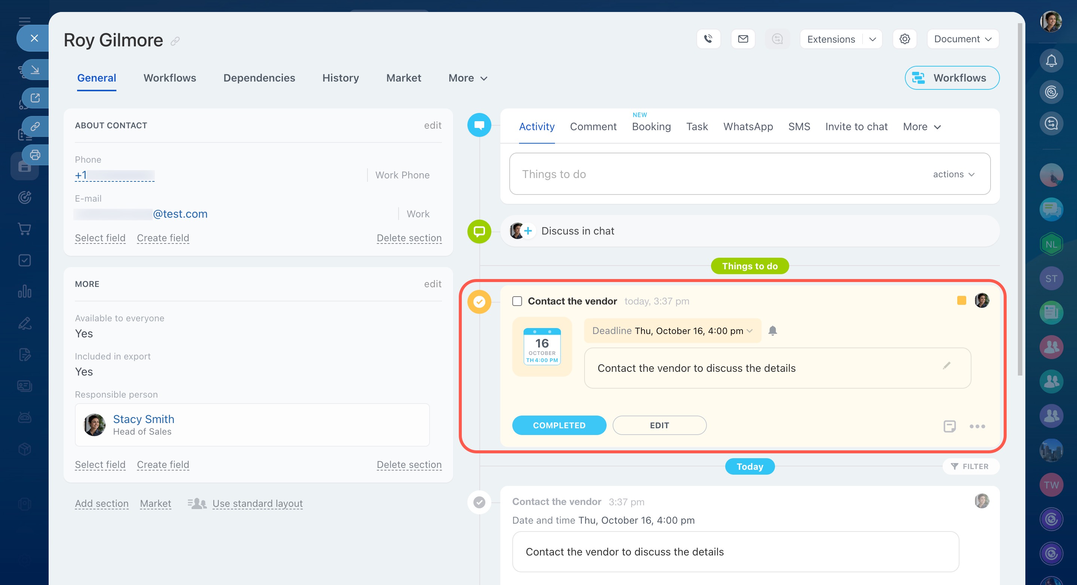
Task: Click the print icon in left panel
Action: [x=35, y=155]
